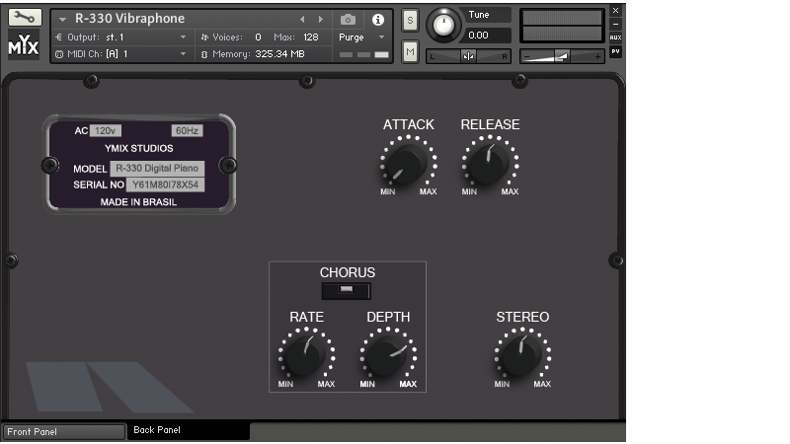790x444 pixels.
Task: Expand the instrument name dropdown triangle
Action: pos(62,19)
